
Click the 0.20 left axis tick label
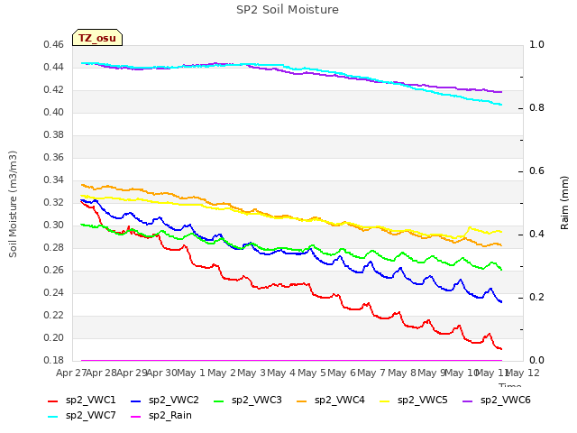click(54, 338)
